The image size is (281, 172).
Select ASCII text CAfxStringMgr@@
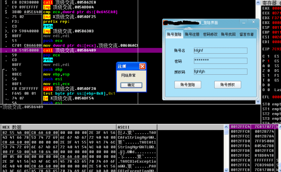[137, 137]
